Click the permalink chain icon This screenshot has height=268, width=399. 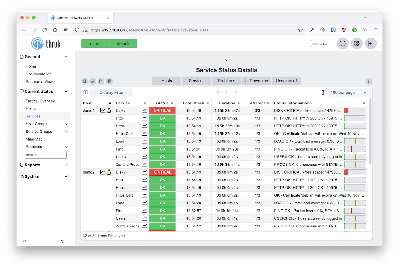93,81
